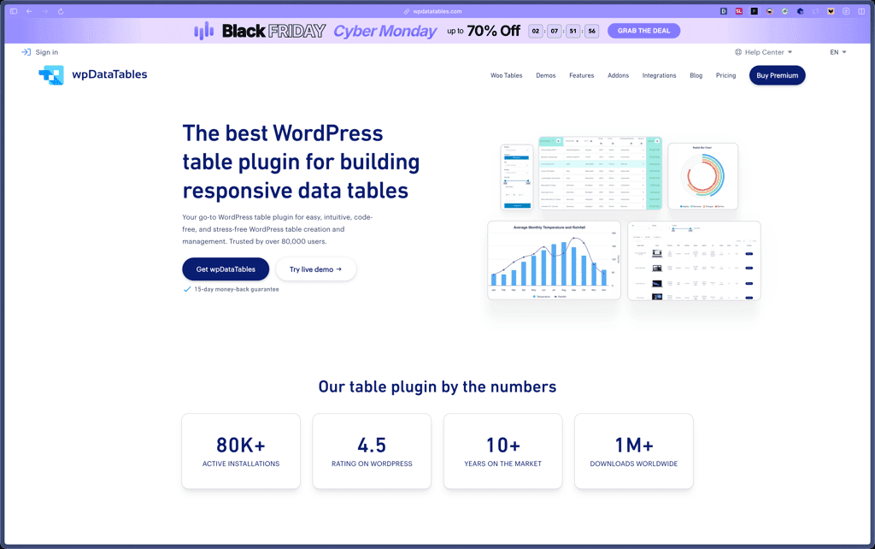The width and height of the screenshot is (875, 549).
Task: Click the GRAB THE DEAL button
Action: click(643, 31)
